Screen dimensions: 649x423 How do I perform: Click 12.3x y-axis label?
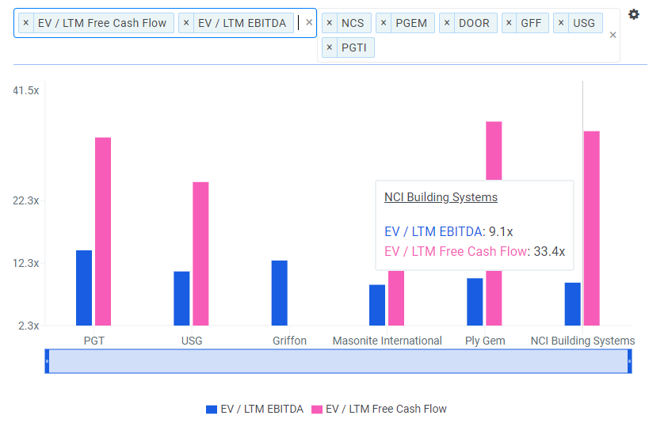click(25, 263)
